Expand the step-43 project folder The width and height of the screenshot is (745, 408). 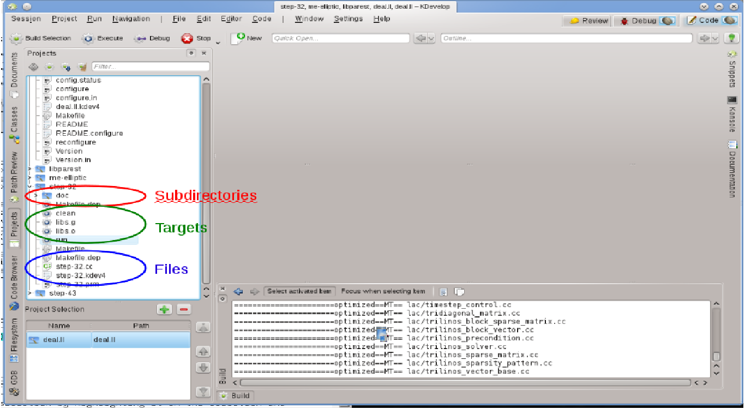pos(30,293)
